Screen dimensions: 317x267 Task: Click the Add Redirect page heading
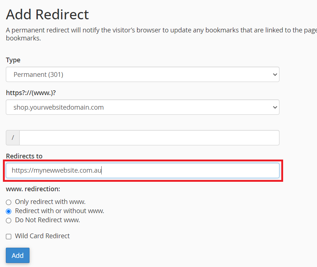pyautogui.click(x=47, y=15)
